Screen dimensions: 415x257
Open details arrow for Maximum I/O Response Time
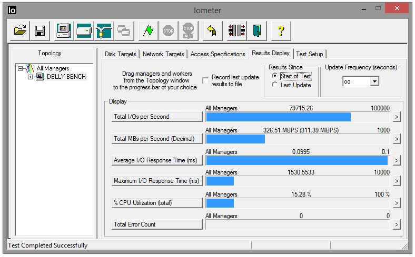(396, 181)
